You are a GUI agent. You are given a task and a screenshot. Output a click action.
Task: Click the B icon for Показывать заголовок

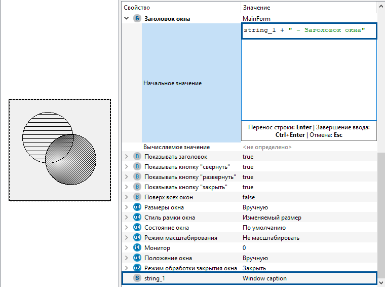point(137,157)
